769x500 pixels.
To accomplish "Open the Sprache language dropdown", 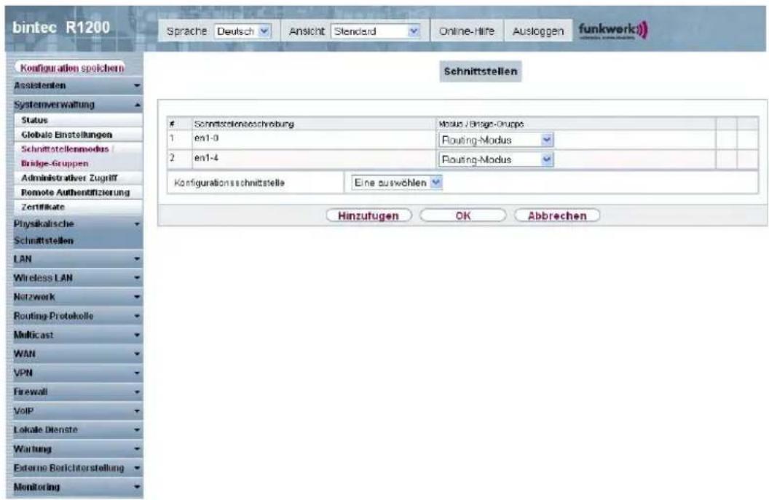I will point(242,31).
